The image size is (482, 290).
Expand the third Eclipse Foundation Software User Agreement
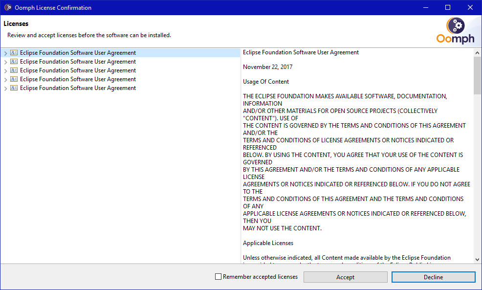tap(5, 70)
